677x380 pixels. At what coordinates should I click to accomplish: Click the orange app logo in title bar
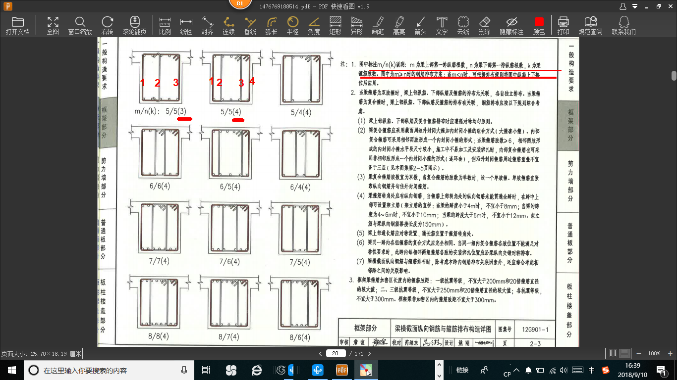pos(7,6)
